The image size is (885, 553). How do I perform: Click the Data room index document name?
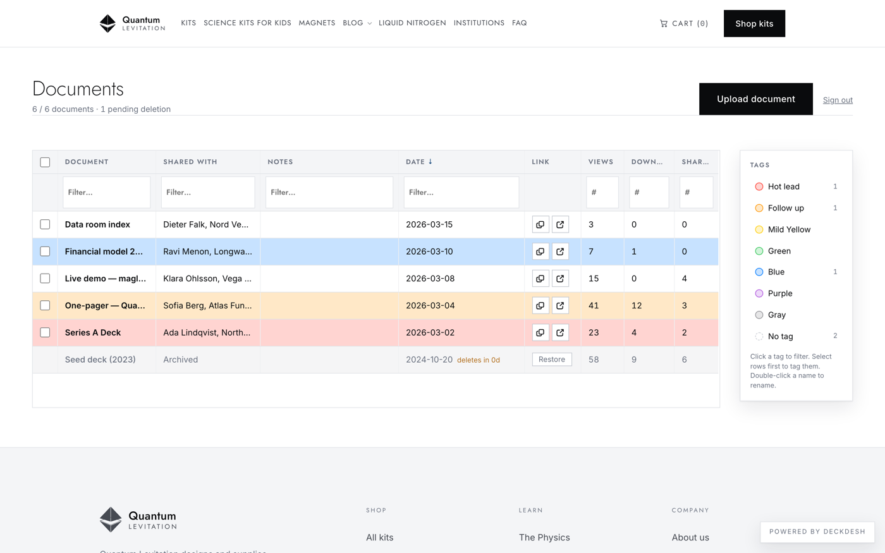coord(97,224)
